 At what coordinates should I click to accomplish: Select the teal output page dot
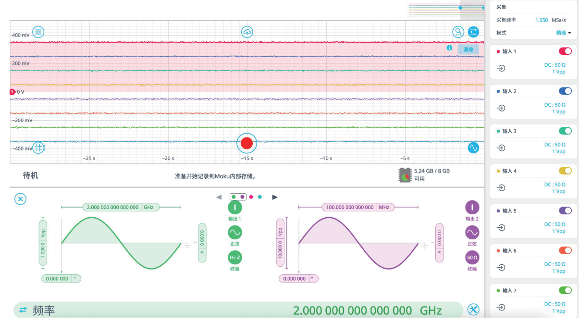(x=259, y=197)
